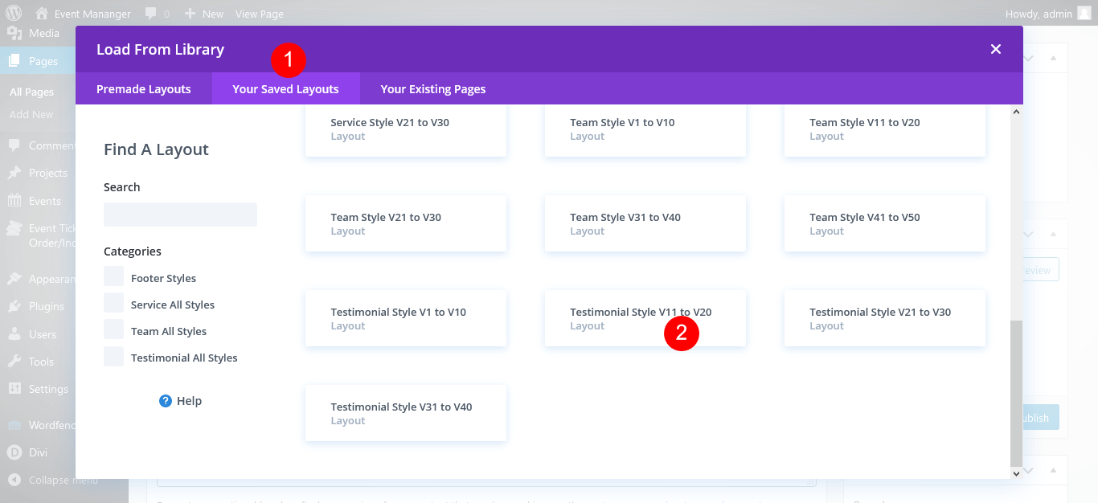Open the admin user avatar
The image size is (1098, 503).
1084,13
